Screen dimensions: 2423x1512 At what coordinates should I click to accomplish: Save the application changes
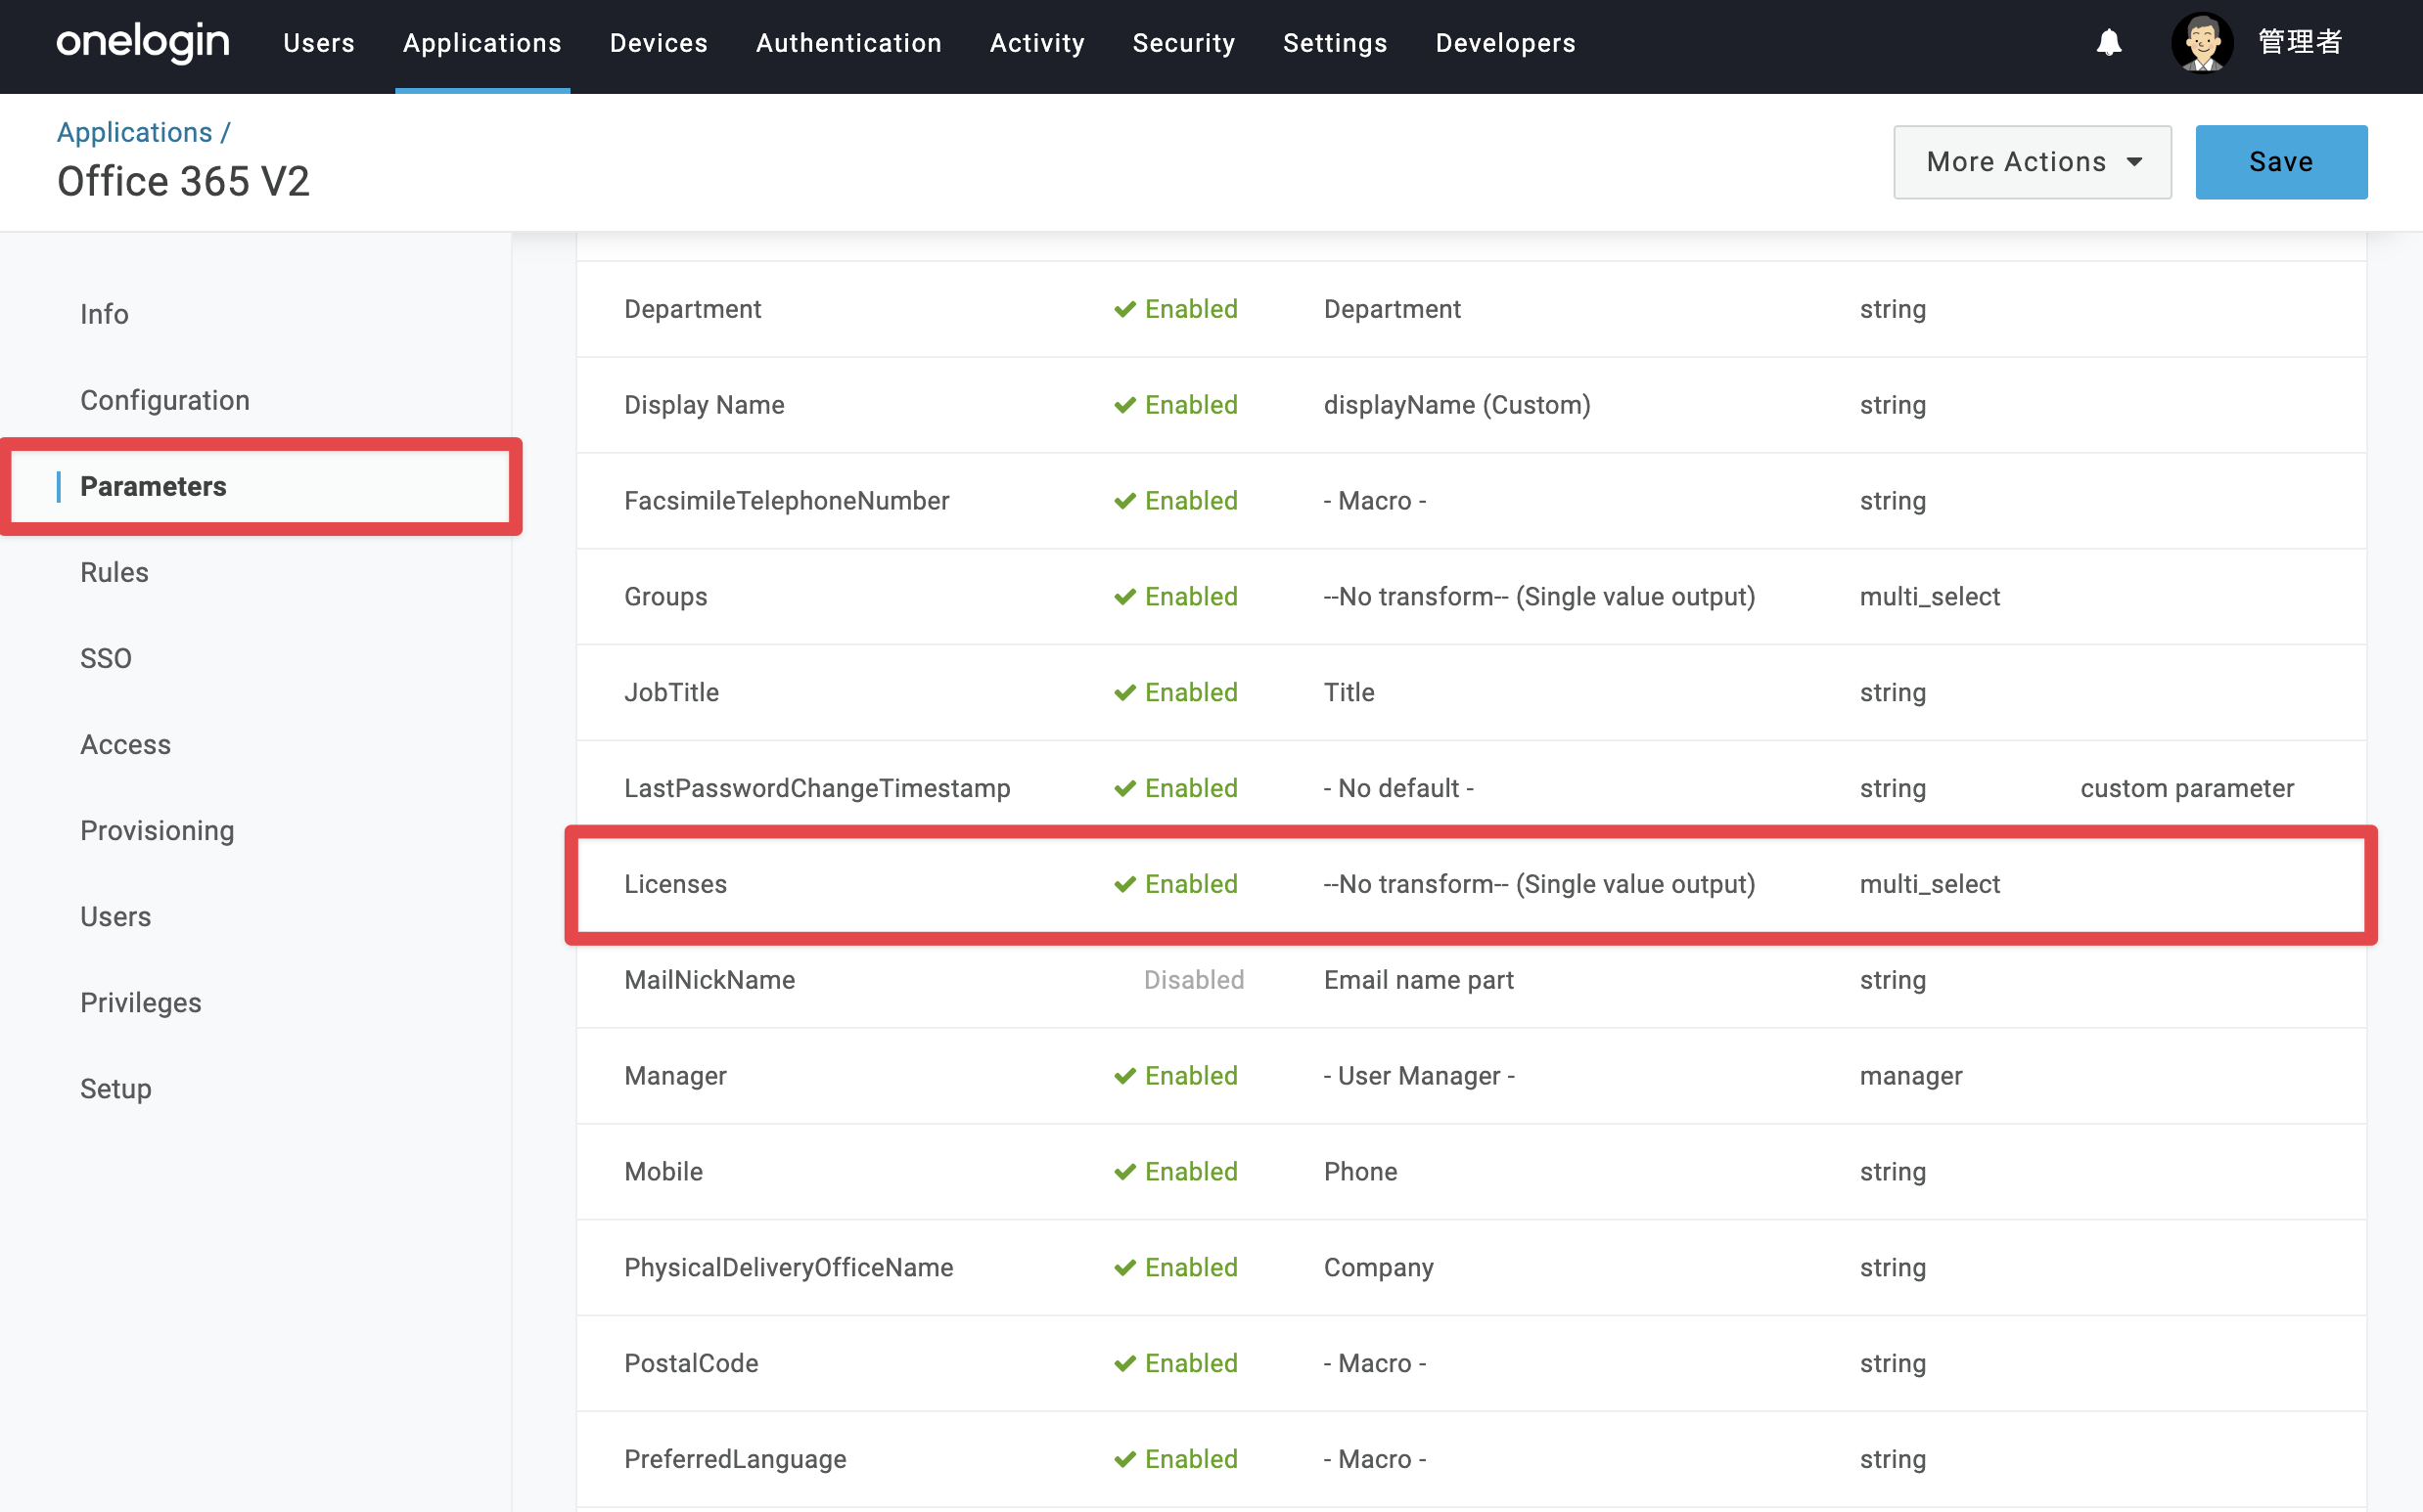[2281, 162]
